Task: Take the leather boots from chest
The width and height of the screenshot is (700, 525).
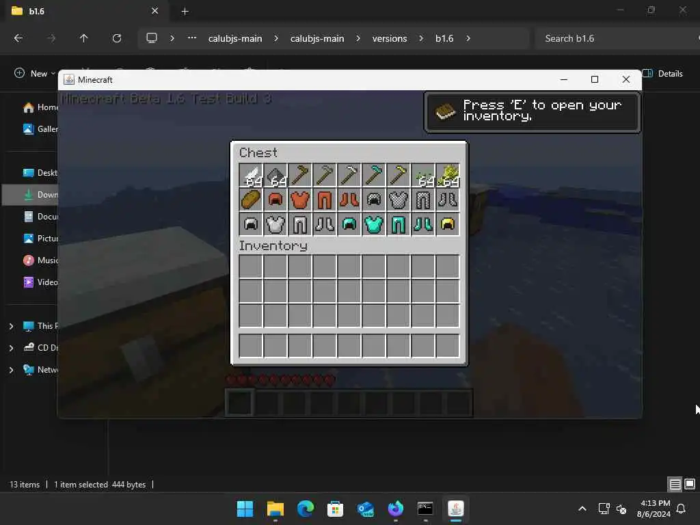Action: point(349,200)
